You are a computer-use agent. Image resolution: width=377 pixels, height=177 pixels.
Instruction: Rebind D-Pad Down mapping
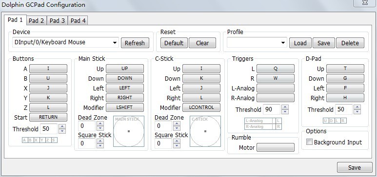click(x=345, y=78)
